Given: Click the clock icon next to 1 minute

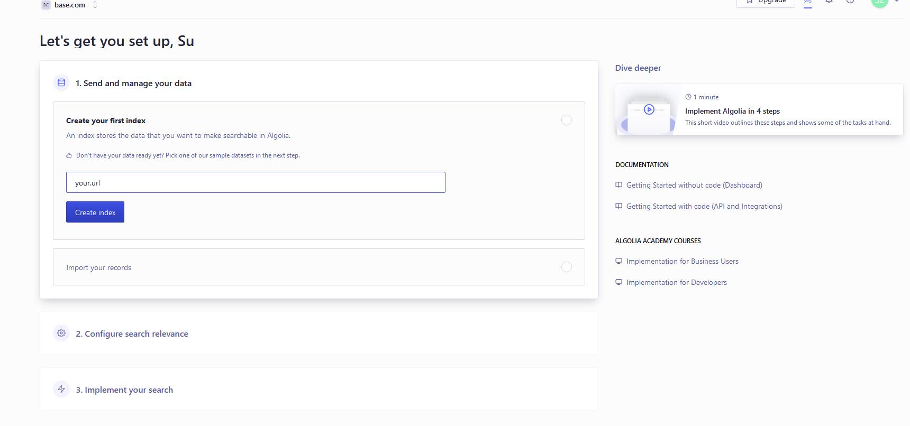Looking at the screenshot, I should point(688,97).
